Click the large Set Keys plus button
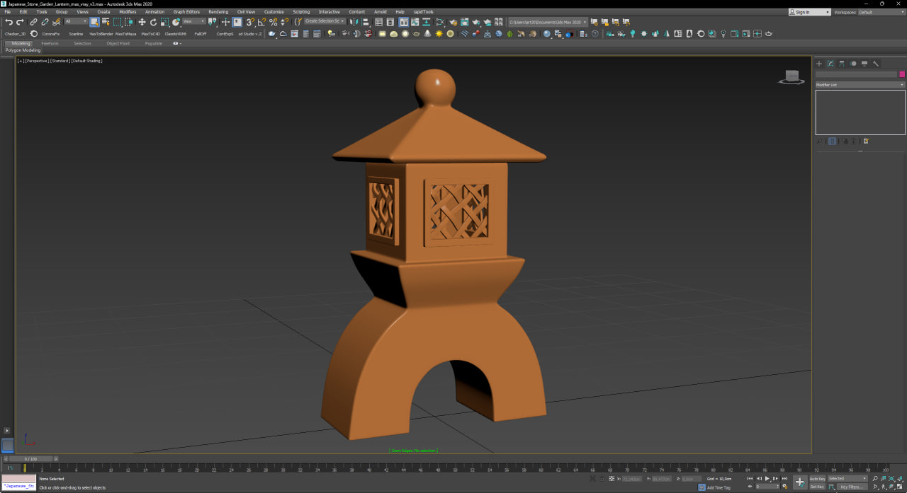The height and width of the screenshot is (493, 907). pyautogui.click(x=800, y=482)
